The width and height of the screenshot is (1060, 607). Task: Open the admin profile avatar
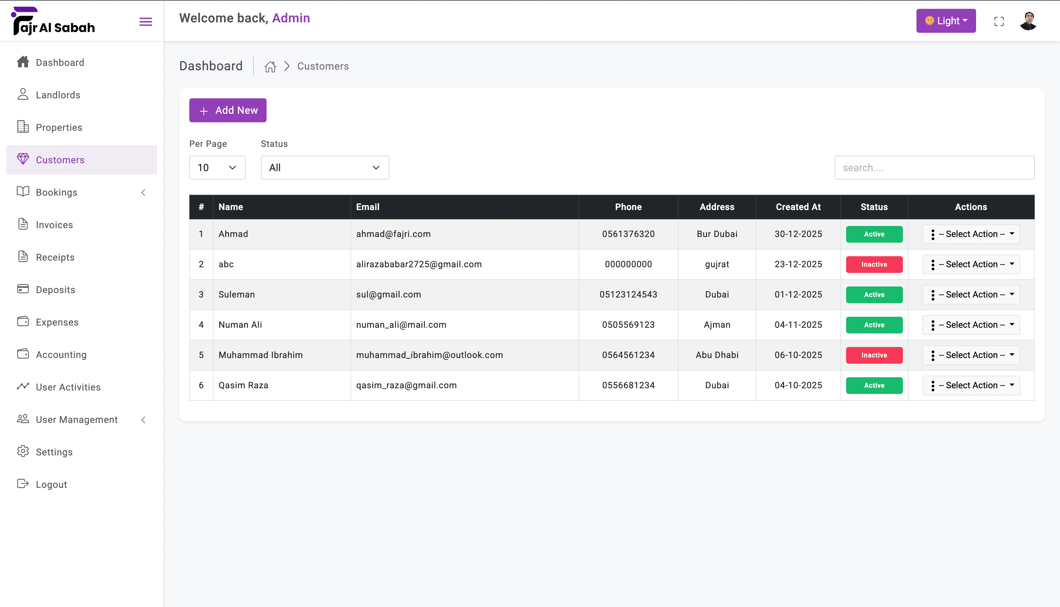(x=1028, y=21)
